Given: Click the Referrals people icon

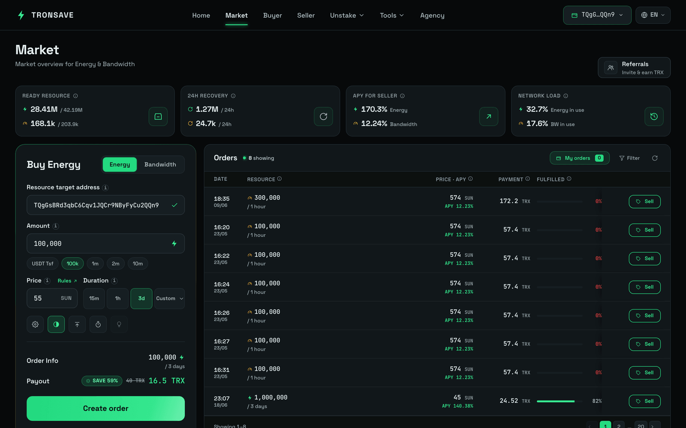Looking at the screenshot, I should pyautogui.click(x=611, y=68).
